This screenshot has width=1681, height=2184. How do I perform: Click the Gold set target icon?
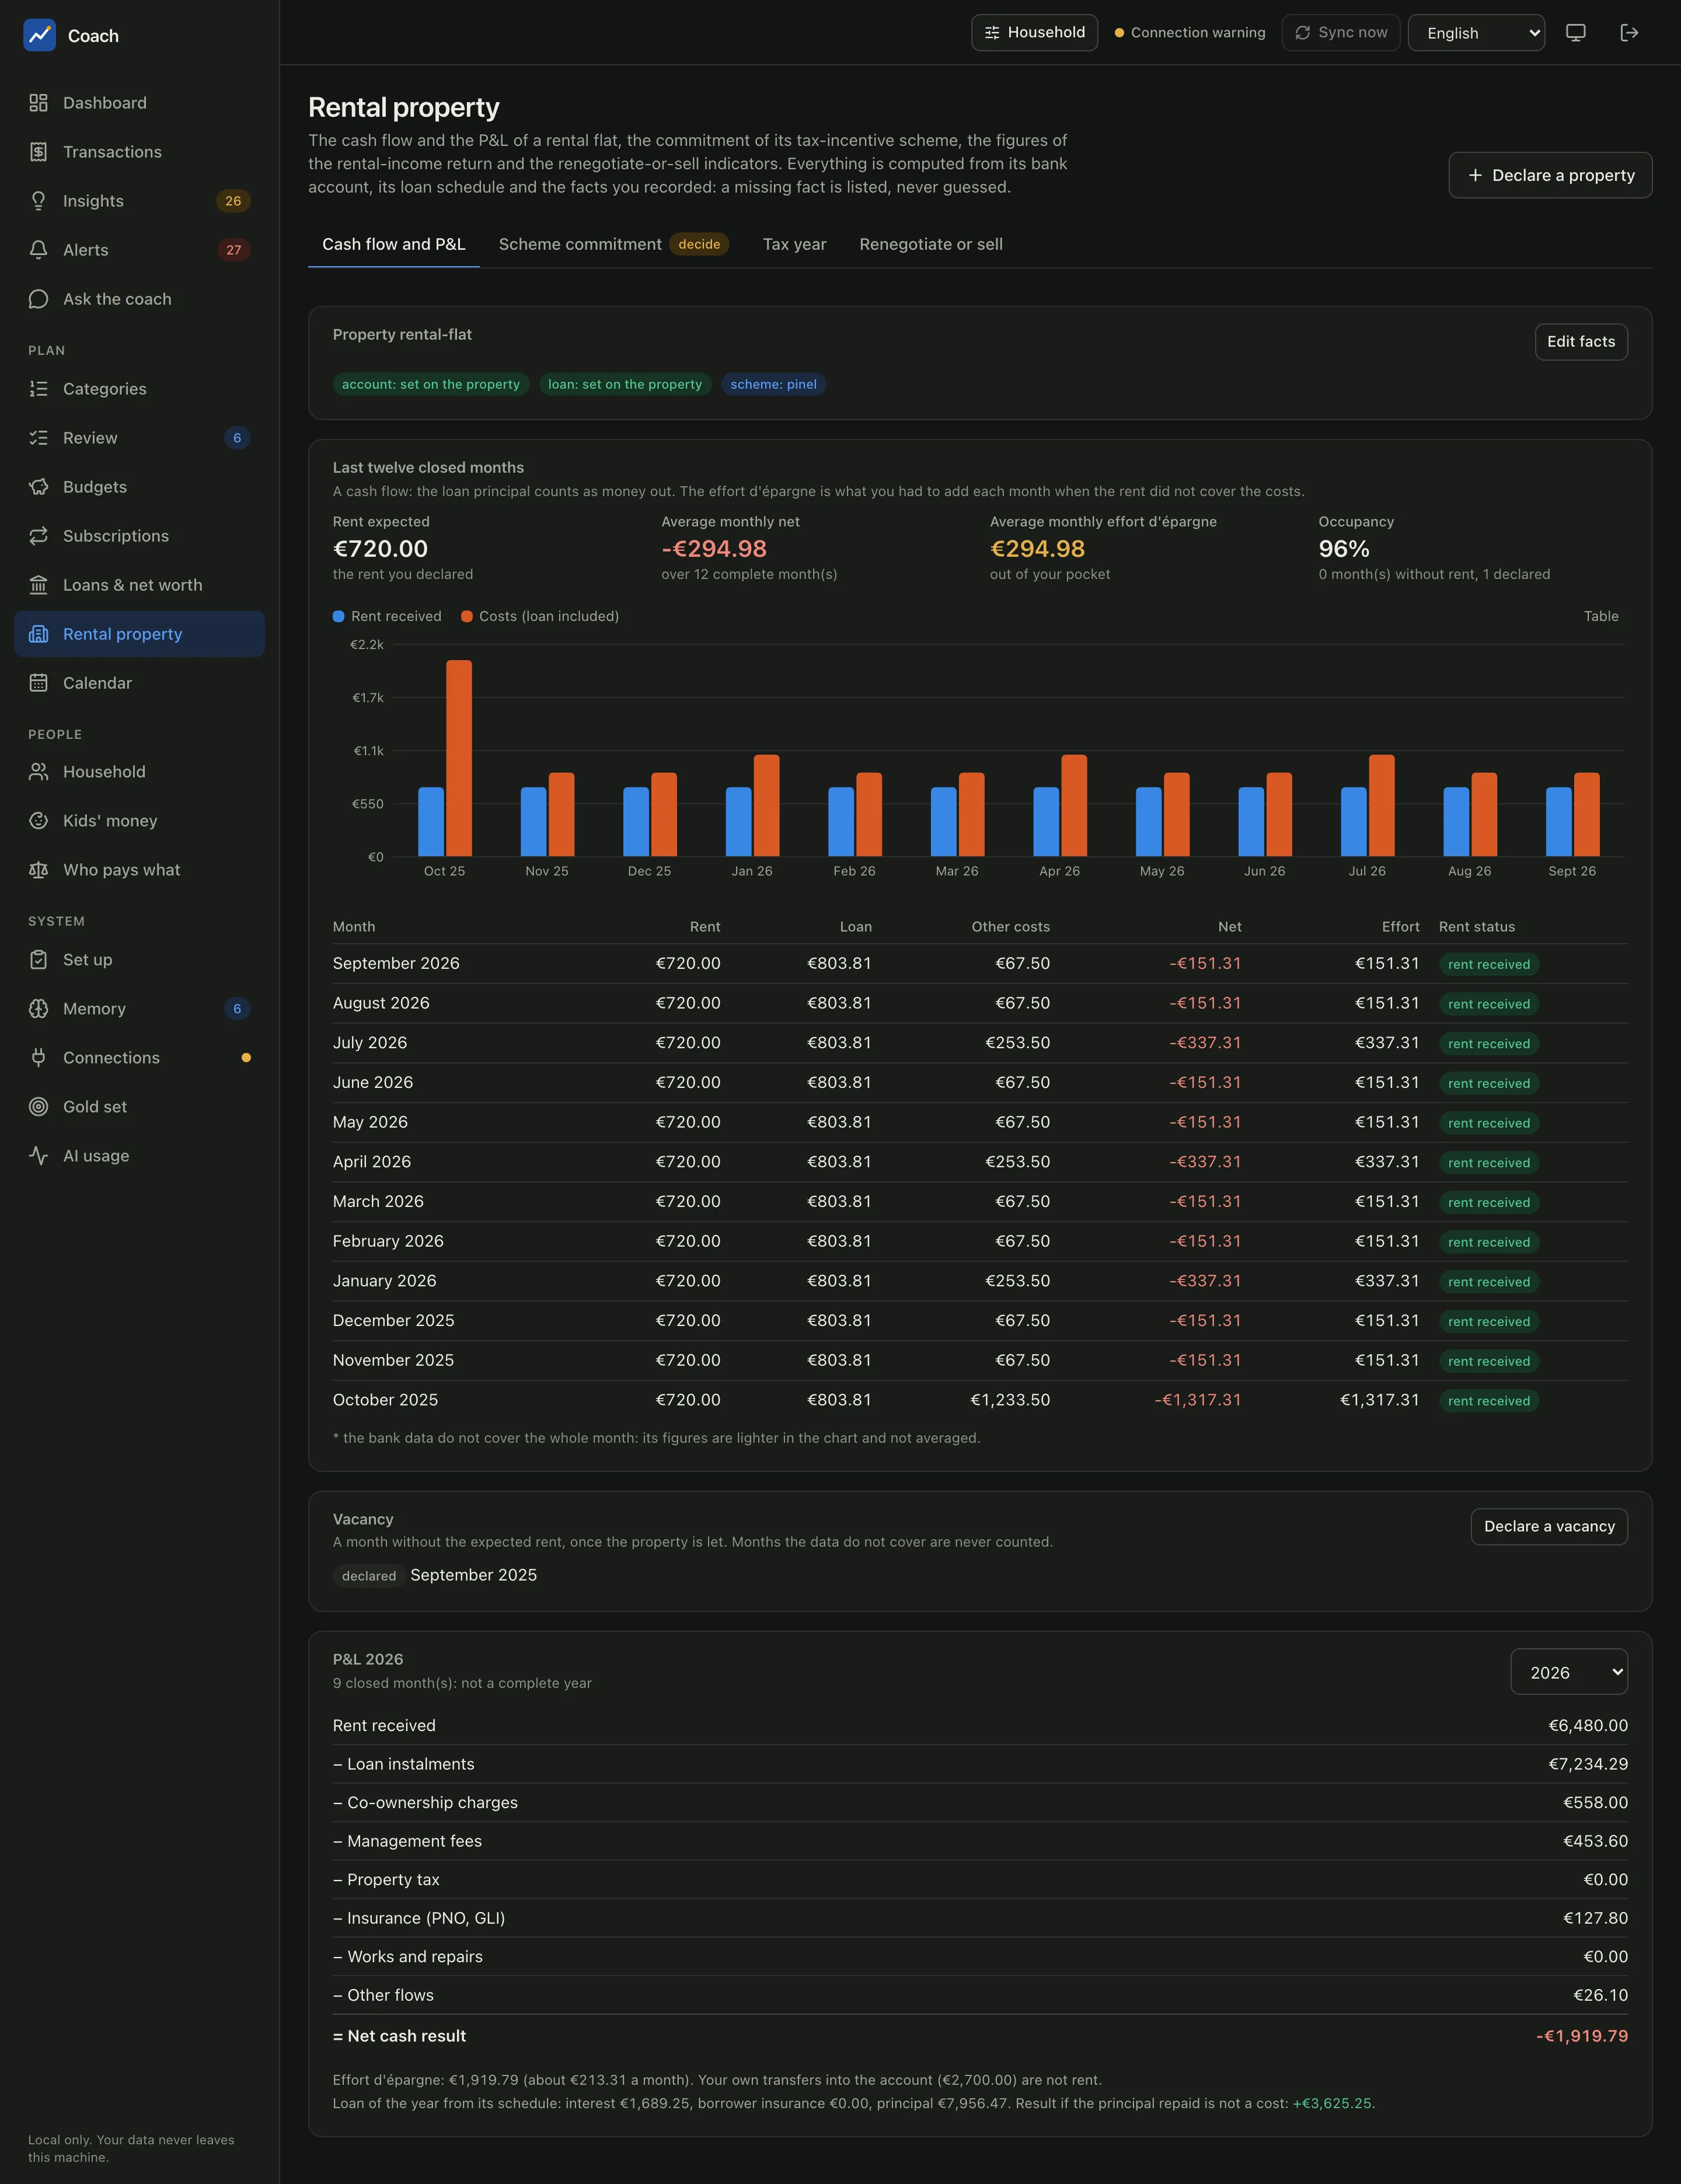point(38,1107)
